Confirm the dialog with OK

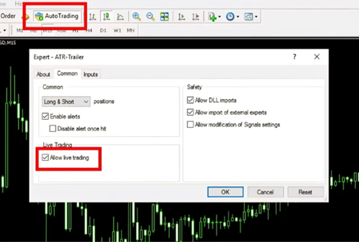(x=225, y=192)
